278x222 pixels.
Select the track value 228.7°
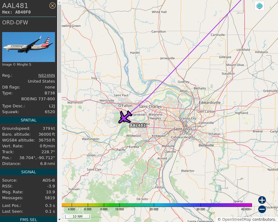pos(48,152)
